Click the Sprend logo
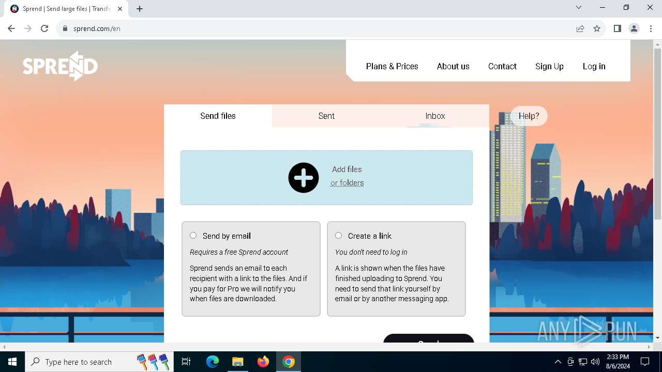The image size is (662, 372). point(60,66)
